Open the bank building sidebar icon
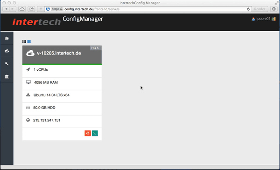The height and width of the screenshot is (170, 280). click(7, 77)
